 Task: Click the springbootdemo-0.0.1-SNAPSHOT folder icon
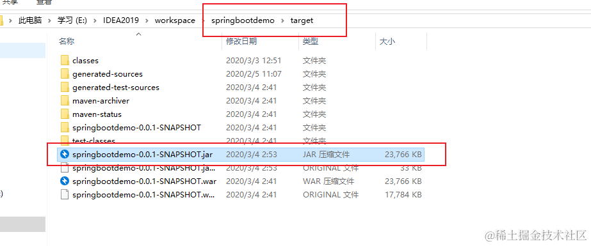(x=65, y=128)
